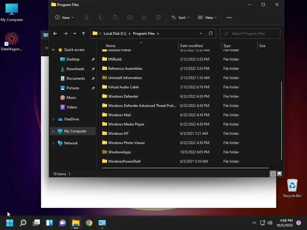Launch Google Chrome from taskbar

coord(89,223)
